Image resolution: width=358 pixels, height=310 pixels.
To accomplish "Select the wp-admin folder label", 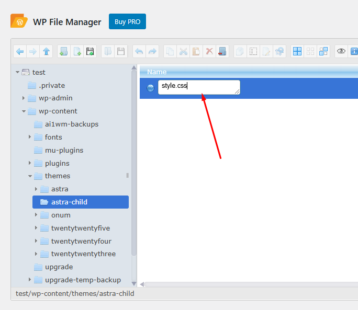I will pos(55,98).
